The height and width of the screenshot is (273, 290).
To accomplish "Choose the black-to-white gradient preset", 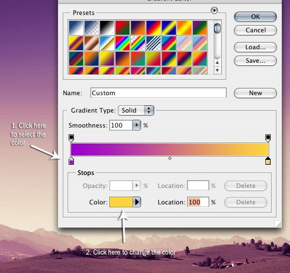I will tap(107, 28).
